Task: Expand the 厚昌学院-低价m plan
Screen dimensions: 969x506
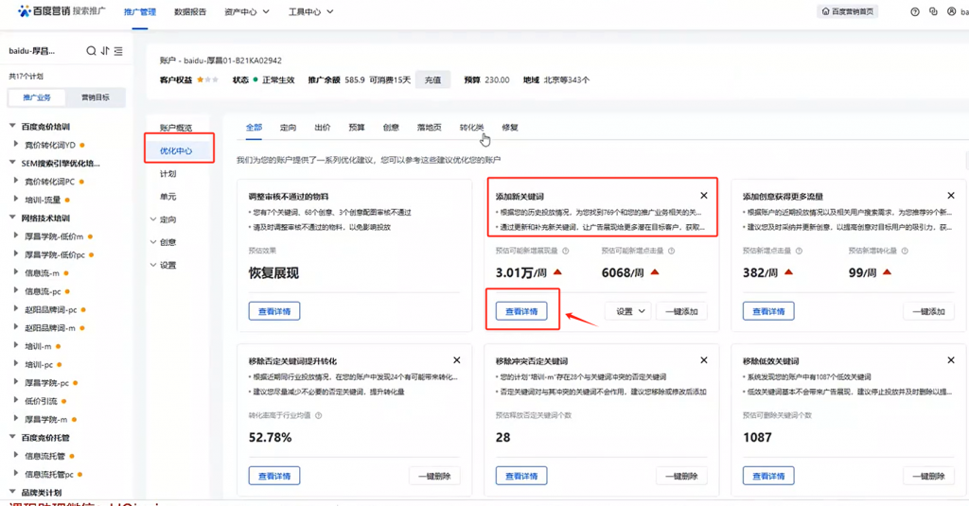Action: (x=16, y=236)
